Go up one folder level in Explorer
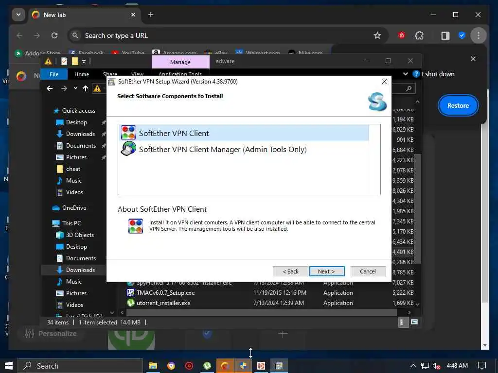 coord(86,88)
